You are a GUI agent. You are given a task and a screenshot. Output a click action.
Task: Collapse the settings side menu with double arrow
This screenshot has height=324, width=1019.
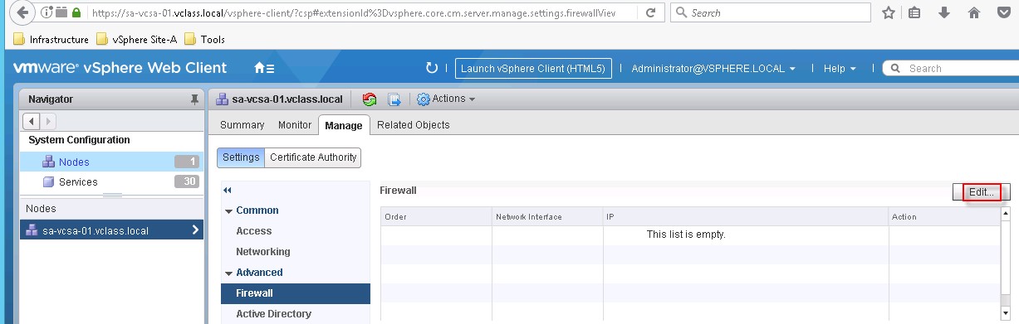coord(228,190)
